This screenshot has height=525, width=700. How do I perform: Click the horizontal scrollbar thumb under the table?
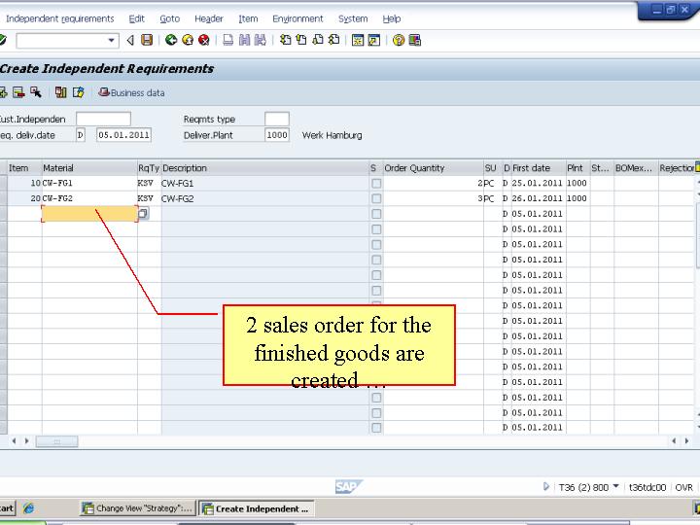tap(56, 441)
